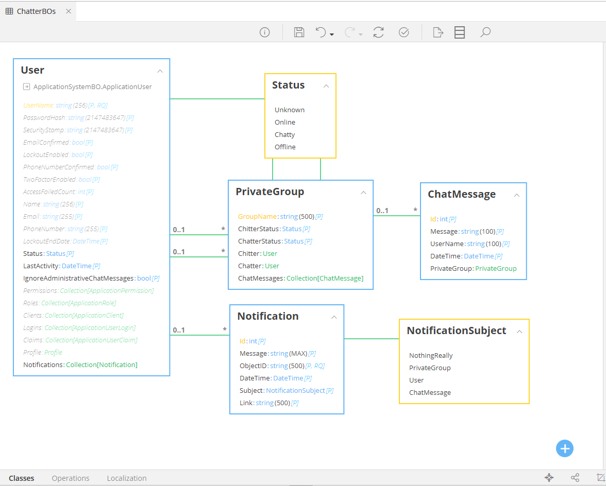Collapse the PrivateGroup class box
The height and width of the screenshot is (486, 606).
[363, 193]
